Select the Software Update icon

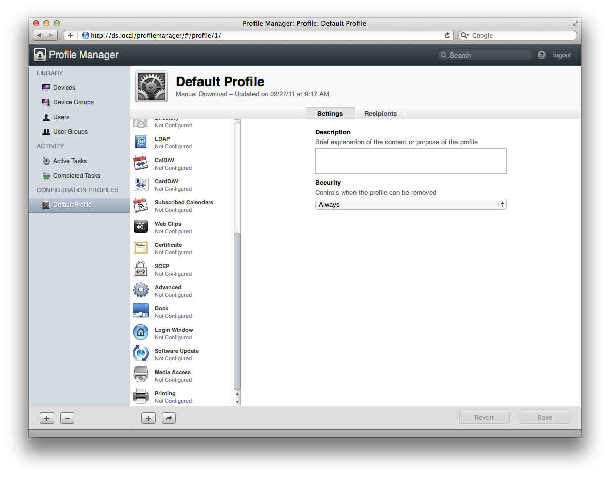[x=141, y=353]
